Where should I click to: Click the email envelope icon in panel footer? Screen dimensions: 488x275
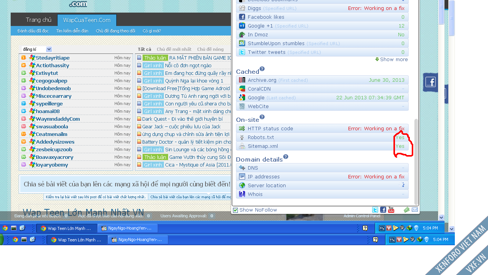(x=415, y=210)
